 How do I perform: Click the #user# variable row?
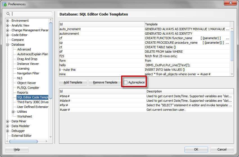coord(146,110)
